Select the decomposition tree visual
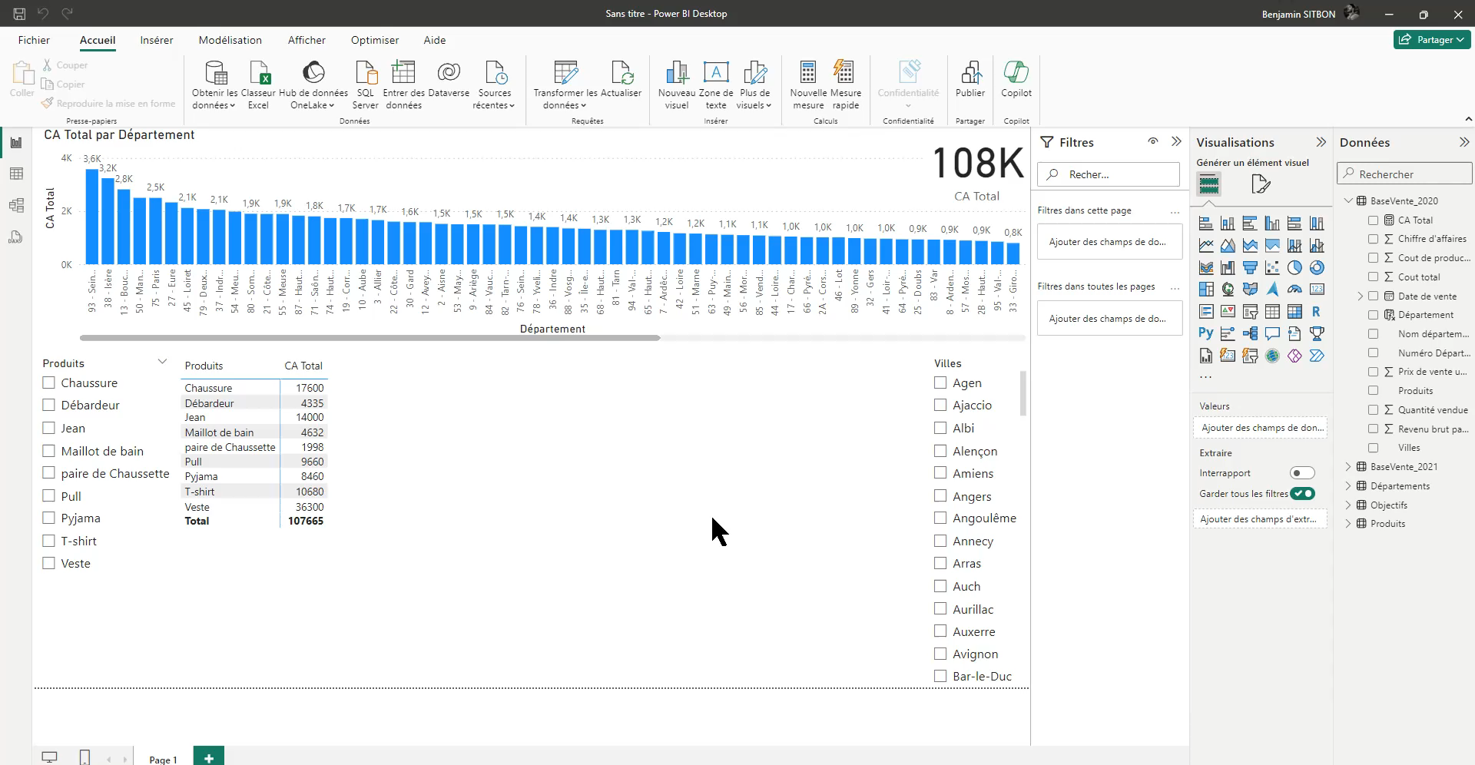 pyautogui.click(x=1250, y=333)
